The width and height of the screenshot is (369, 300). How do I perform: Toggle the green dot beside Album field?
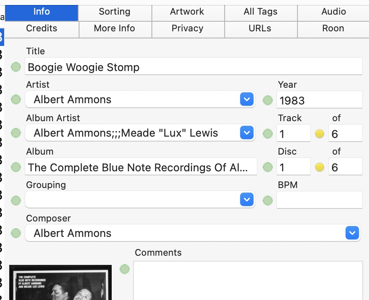pyautogui.click(x=16, y=167)
